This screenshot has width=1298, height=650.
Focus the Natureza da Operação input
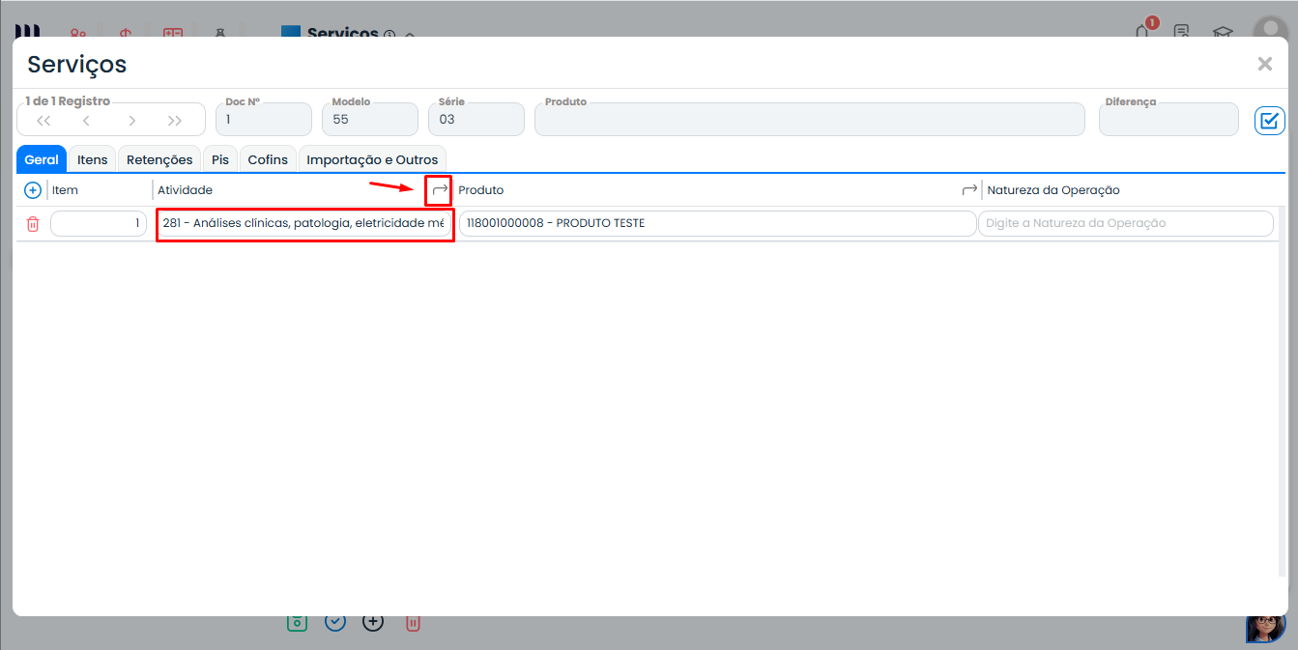1125,224
